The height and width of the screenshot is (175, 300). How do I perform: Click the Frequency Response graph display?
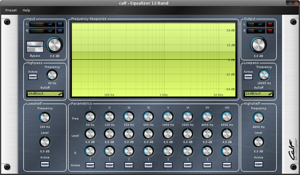tap(153, 59)
